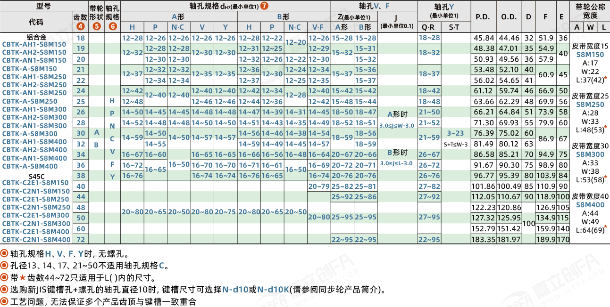This screenshot has width=610, height=307.
Task: Select tooth count 72 row cell
Action: [81, 239]
